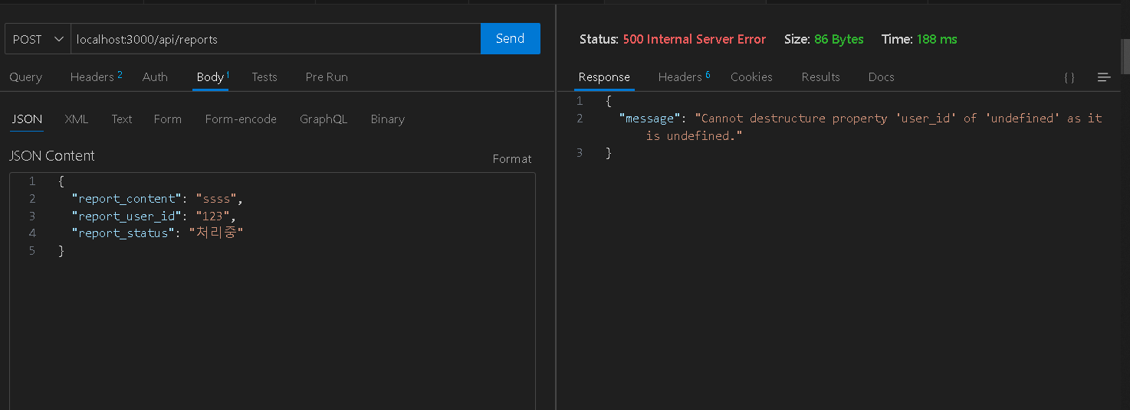
Task: Click the 500 Internal Server Error status
Action: point(694,40)
